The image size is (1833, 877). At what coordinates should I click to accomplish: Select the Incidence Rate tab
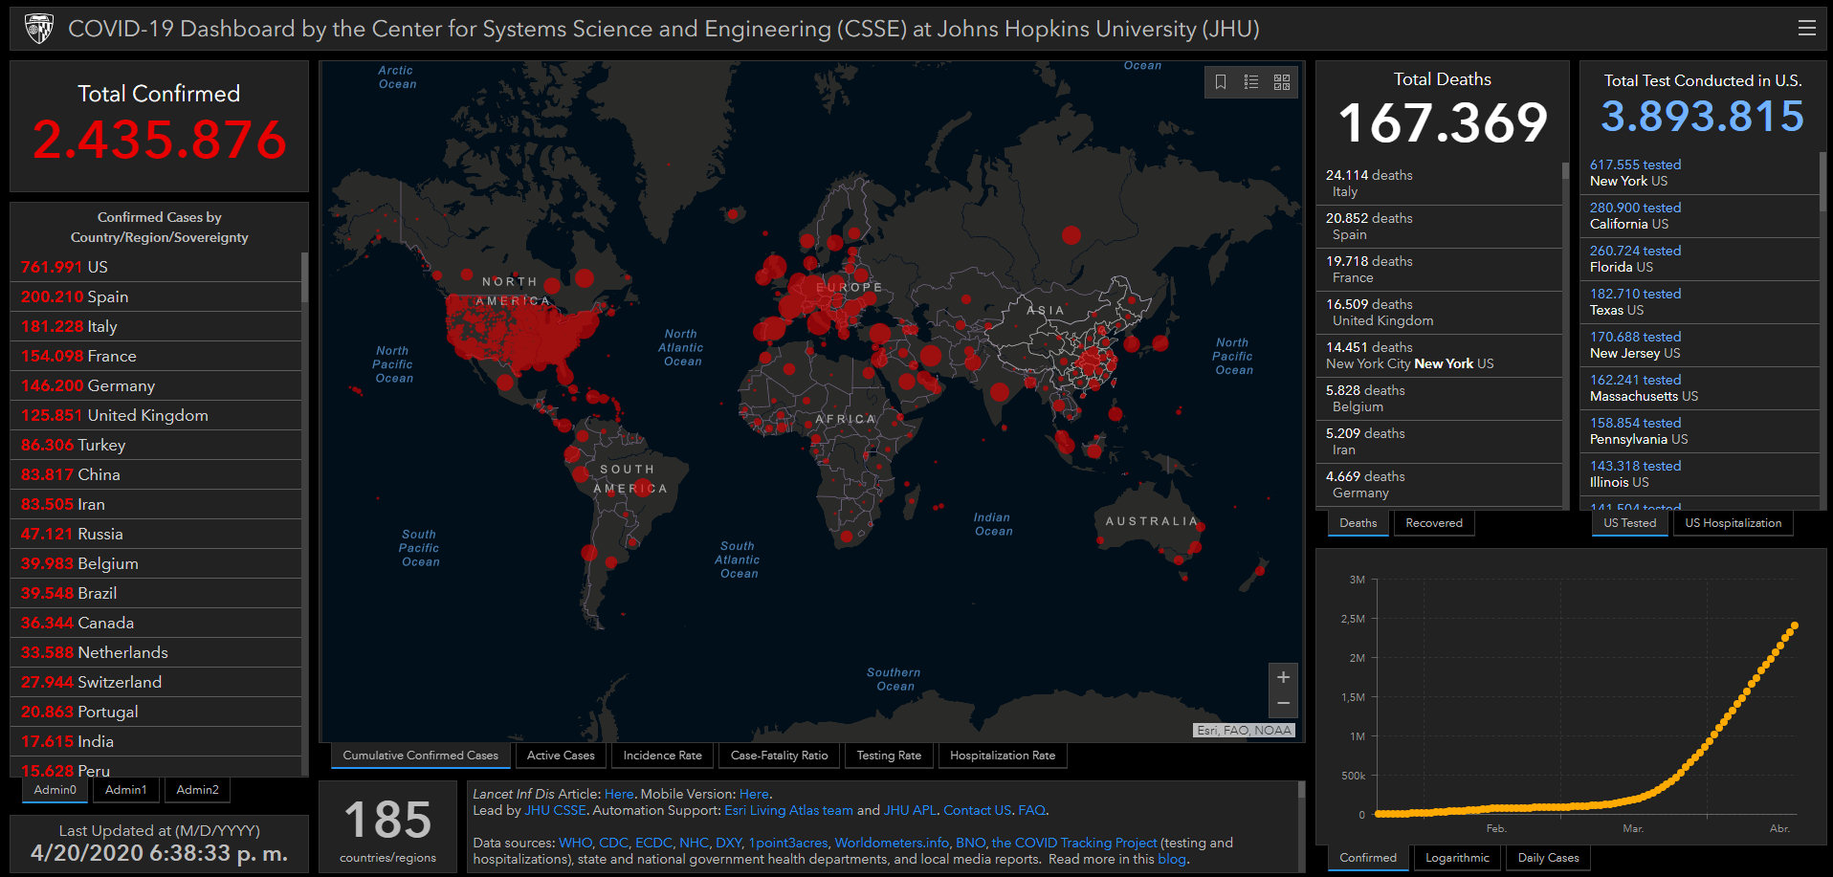tap(662, 756)
